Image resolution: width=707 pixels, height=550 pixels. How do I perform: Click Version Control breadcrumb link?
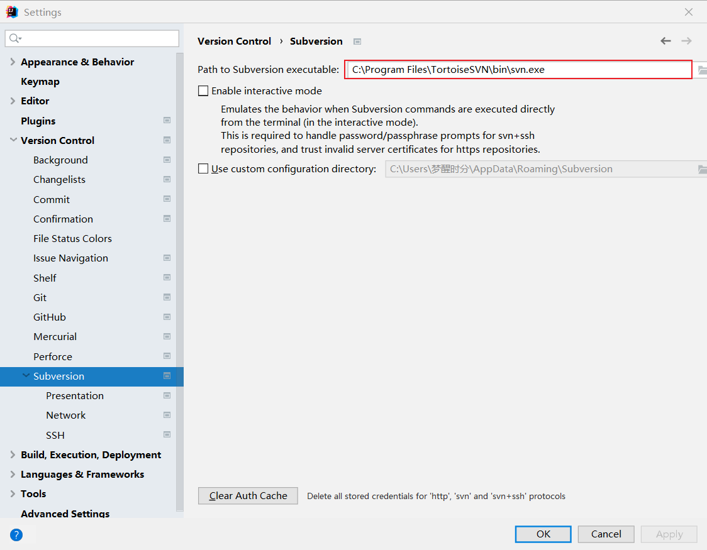(x=235, y=41)
